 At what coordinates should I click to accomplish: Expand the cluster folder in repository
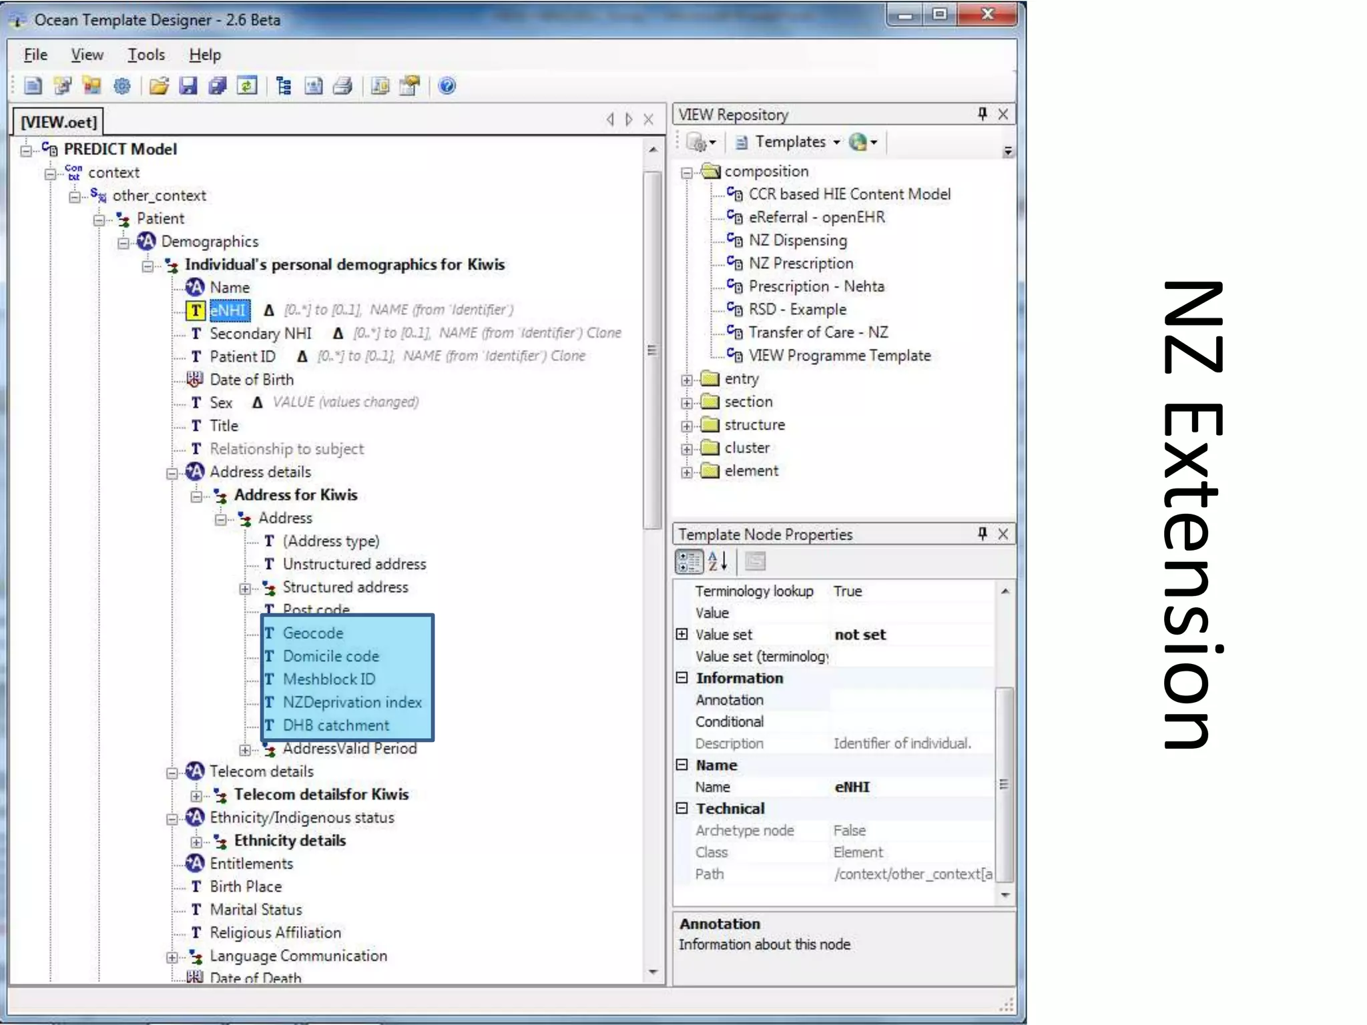pyautogui.click(x=686, y=449)
